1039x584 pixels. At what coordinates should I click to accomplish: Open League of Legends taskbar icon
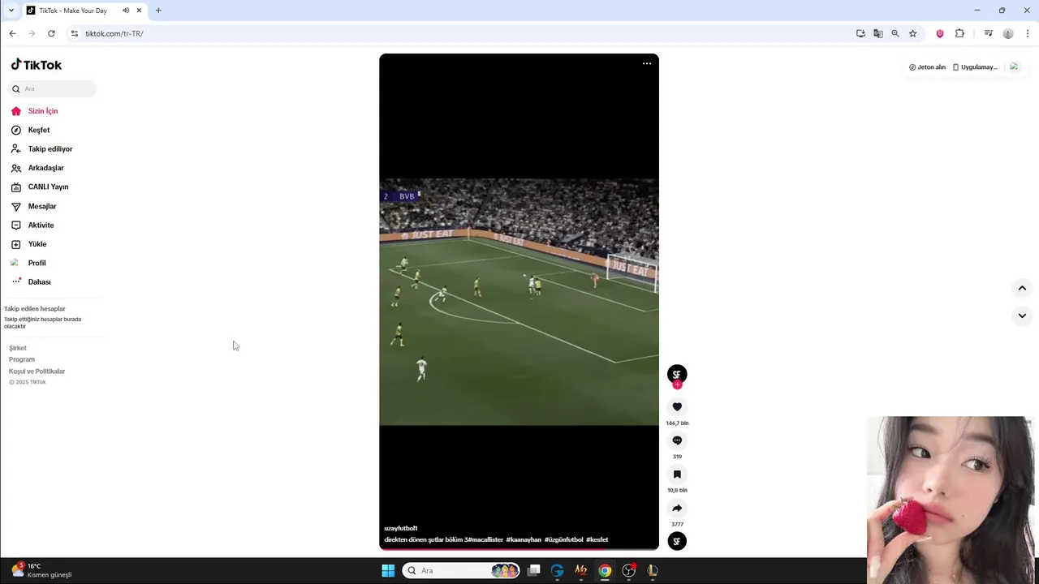(x=652, y=570)
